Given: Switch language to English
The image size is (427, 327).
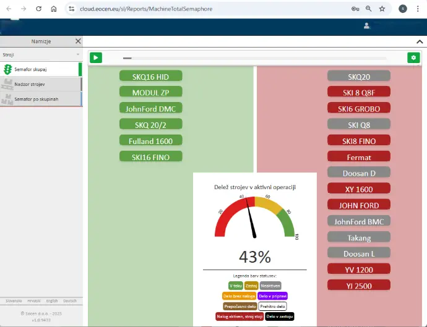Looking at the screenshot, I should pyautogui.click(x=52, y=301).
